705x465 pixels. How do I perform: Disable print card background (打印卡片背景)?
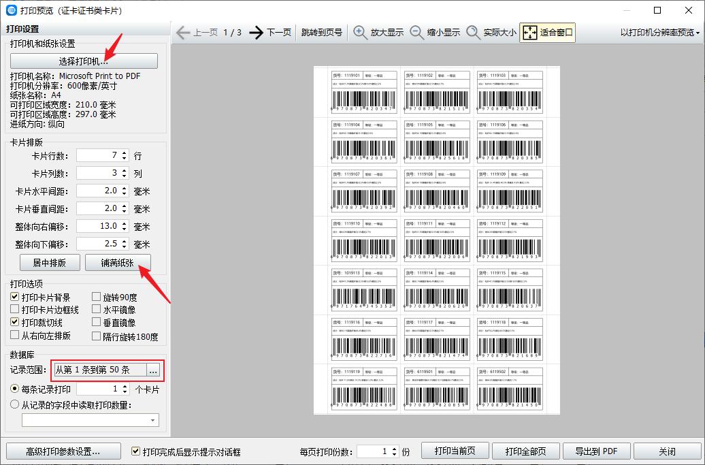[x=15, y=298]
